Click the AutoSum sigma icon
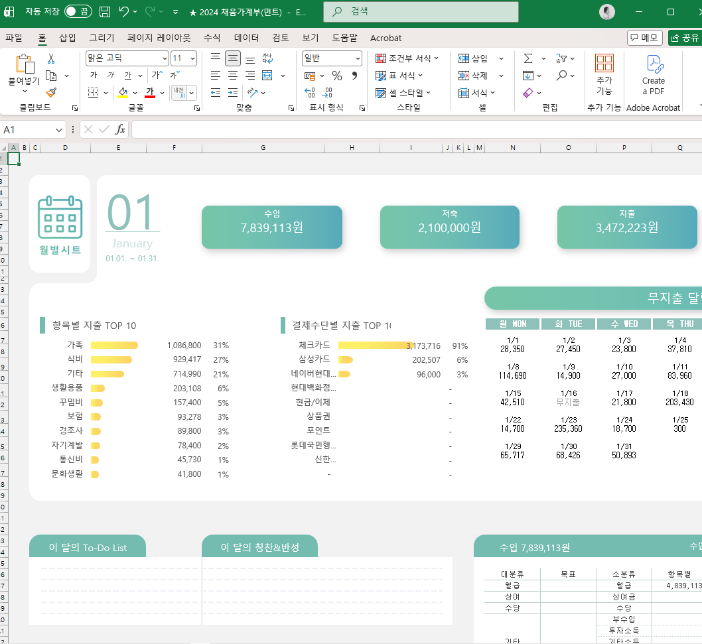 coord(528,58)
